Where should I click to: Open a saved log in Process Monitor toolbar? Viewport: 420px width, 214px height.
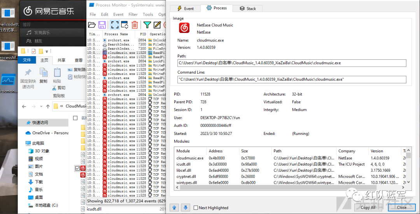point(92,25)
